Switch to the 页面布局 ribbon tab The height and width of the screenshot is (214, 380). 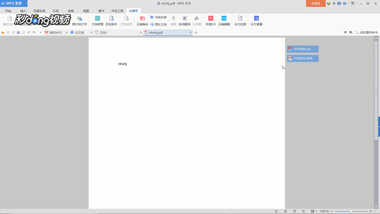pos(39,11)
